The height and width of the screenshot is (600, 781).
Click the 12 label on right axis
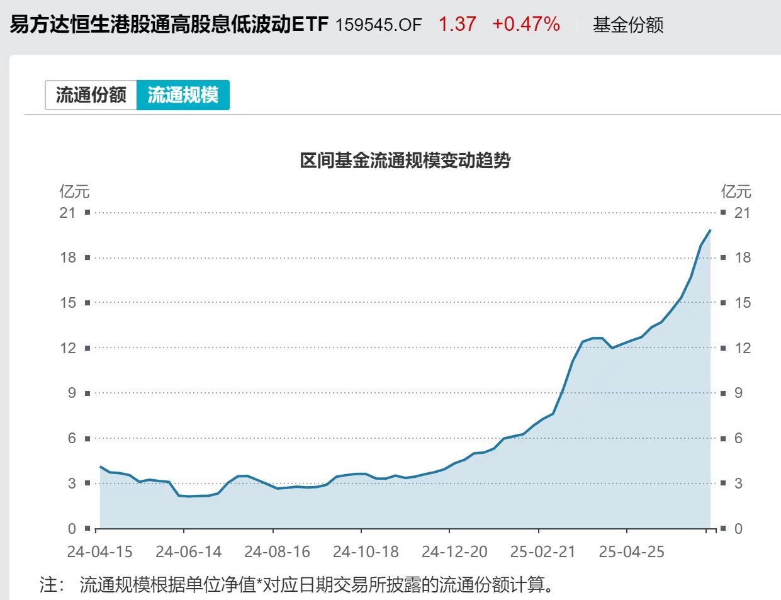click(x=743, y=348)
